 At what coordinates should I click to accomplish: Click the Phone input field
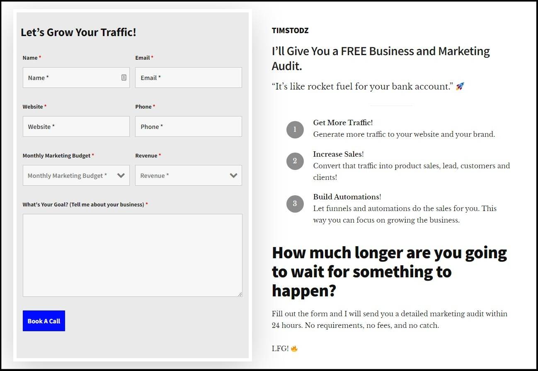(188, 126)
